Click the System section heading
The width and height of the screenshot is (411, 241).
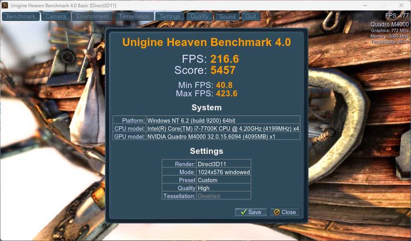[x=207, y=107]
